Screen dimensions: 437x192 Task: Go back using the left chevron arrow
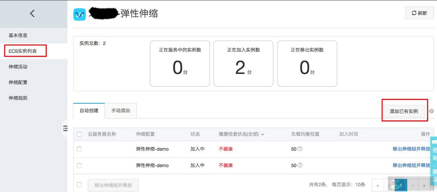point(32,13)
